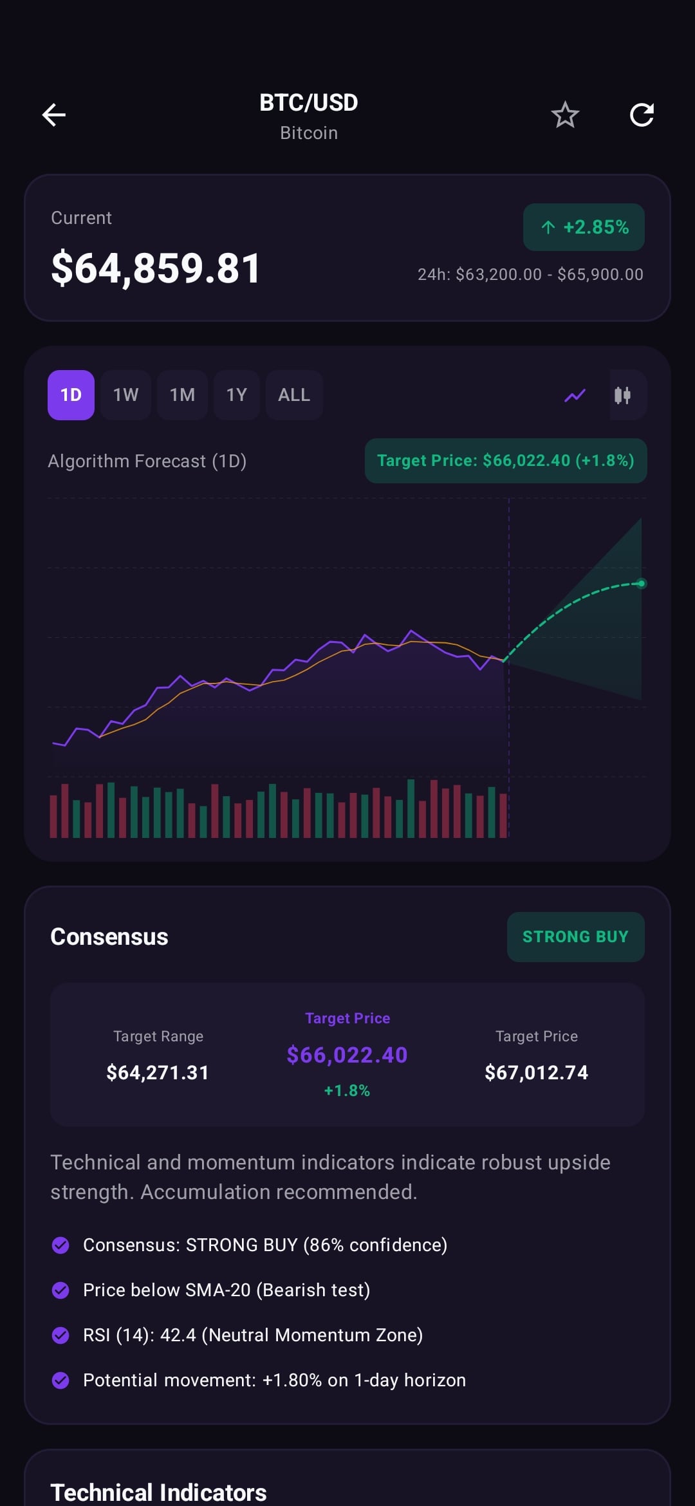Select the 1W timeframe tab
The image size is (695, 1506).
(125, 395)
